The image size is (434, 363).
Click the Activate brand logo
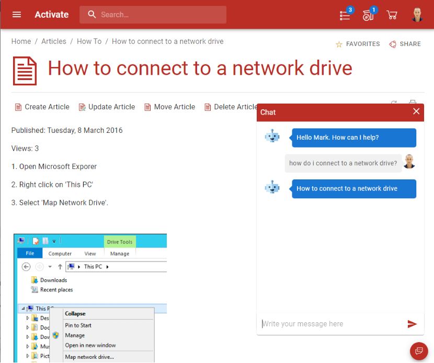[x=51, y=15]
